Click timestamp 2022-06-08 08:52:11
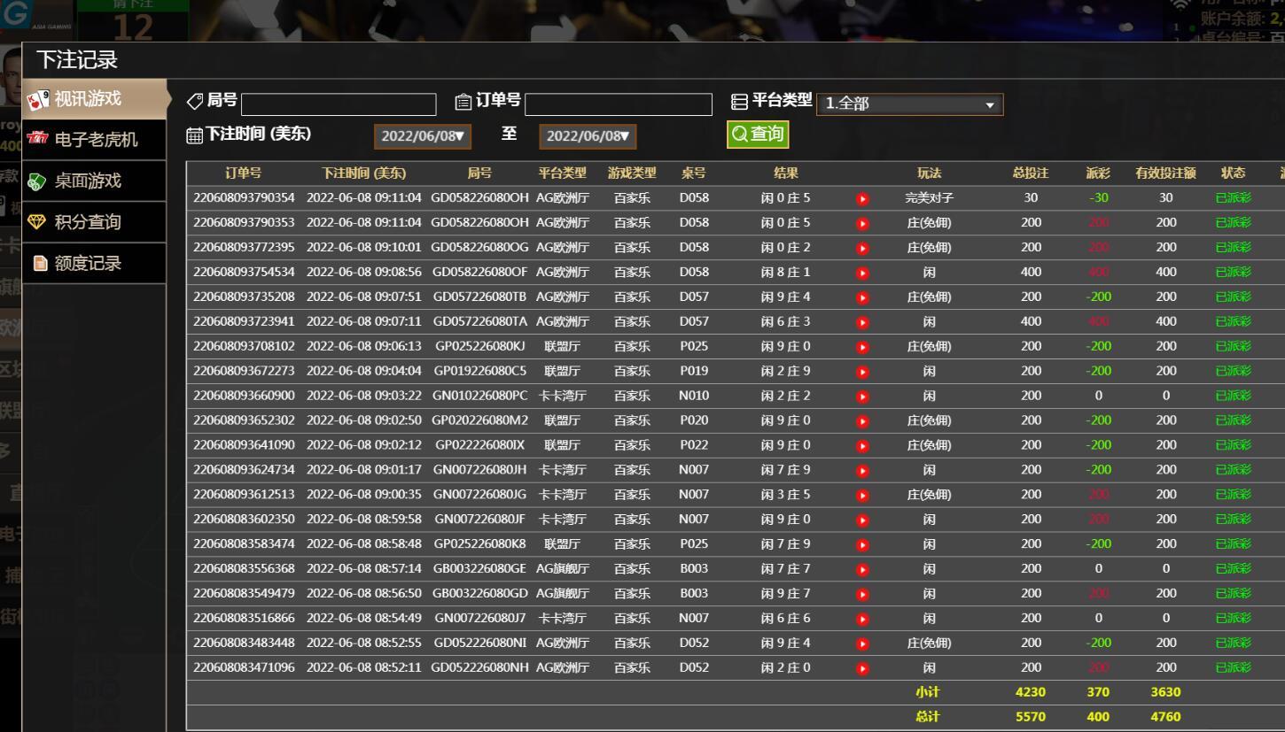 pos(363,668)
